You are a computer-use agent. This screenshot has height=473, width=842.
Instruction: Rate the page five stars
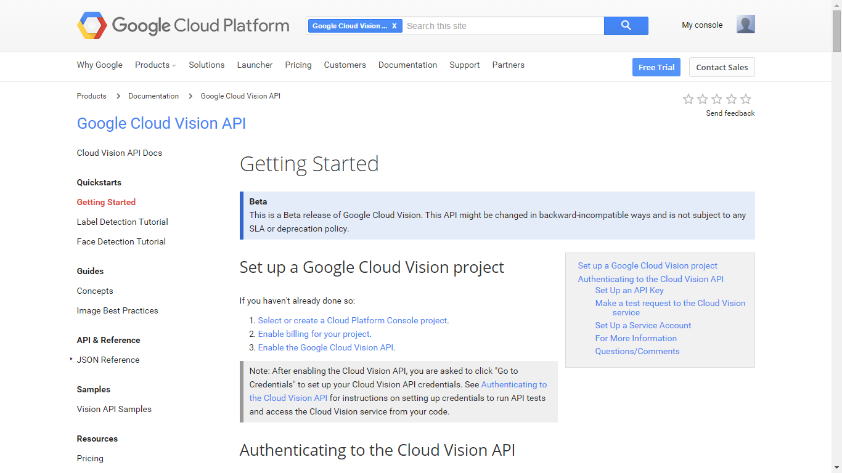pyautogui.click(x=746, y=99)
